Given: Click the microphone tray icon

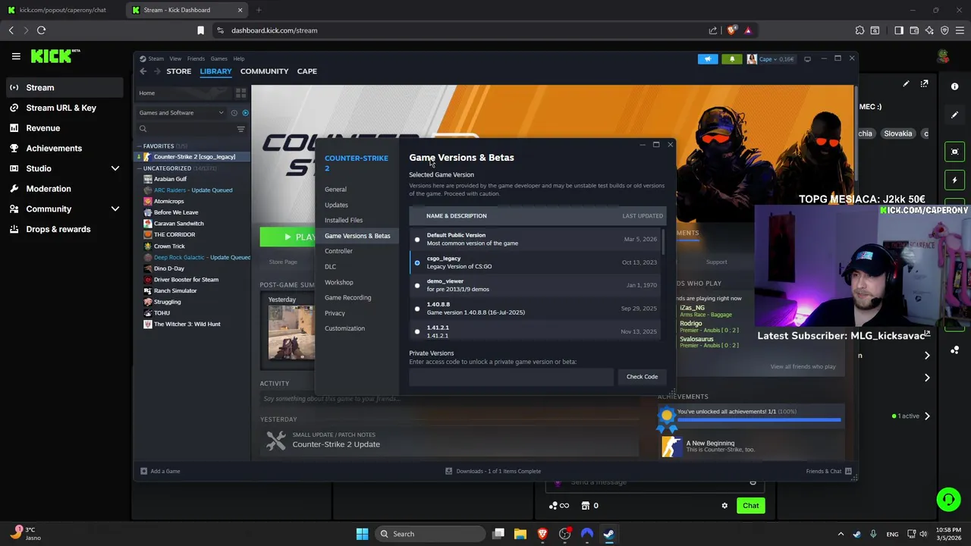Looking at the screenshot, I should [873, 534].
